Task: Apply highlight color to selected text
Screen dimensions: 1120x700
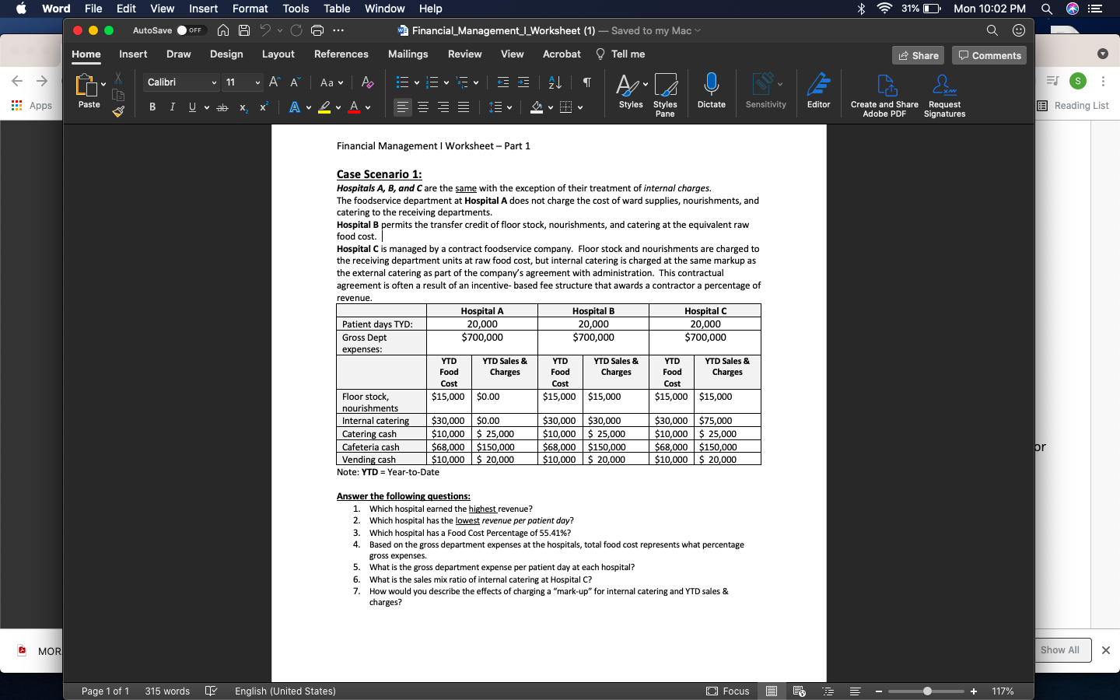Action: [x=325, y=107]
